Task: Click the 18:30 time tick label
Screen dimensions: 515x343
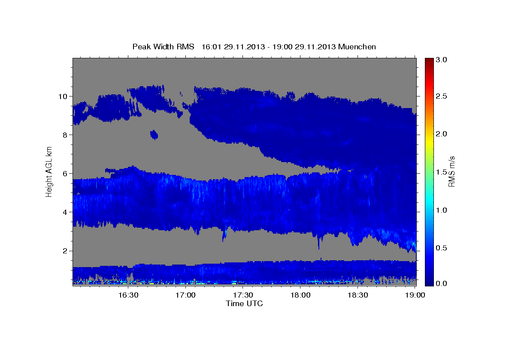Action: point(358,295)
